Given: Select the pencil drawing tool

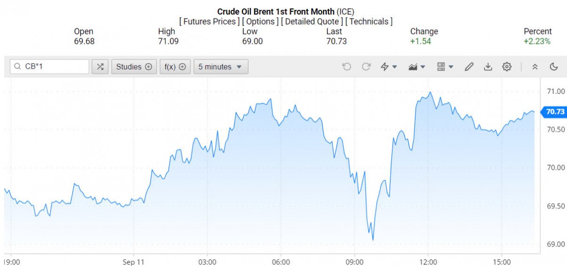Looking at the screenshot, I should [x=469, y=67].
